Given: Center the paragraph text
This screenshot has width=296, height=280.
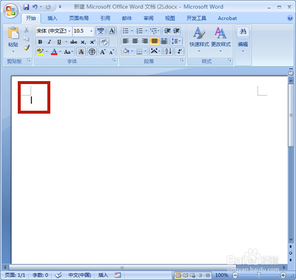Looking at the screenshot, I should coord(135,41).
